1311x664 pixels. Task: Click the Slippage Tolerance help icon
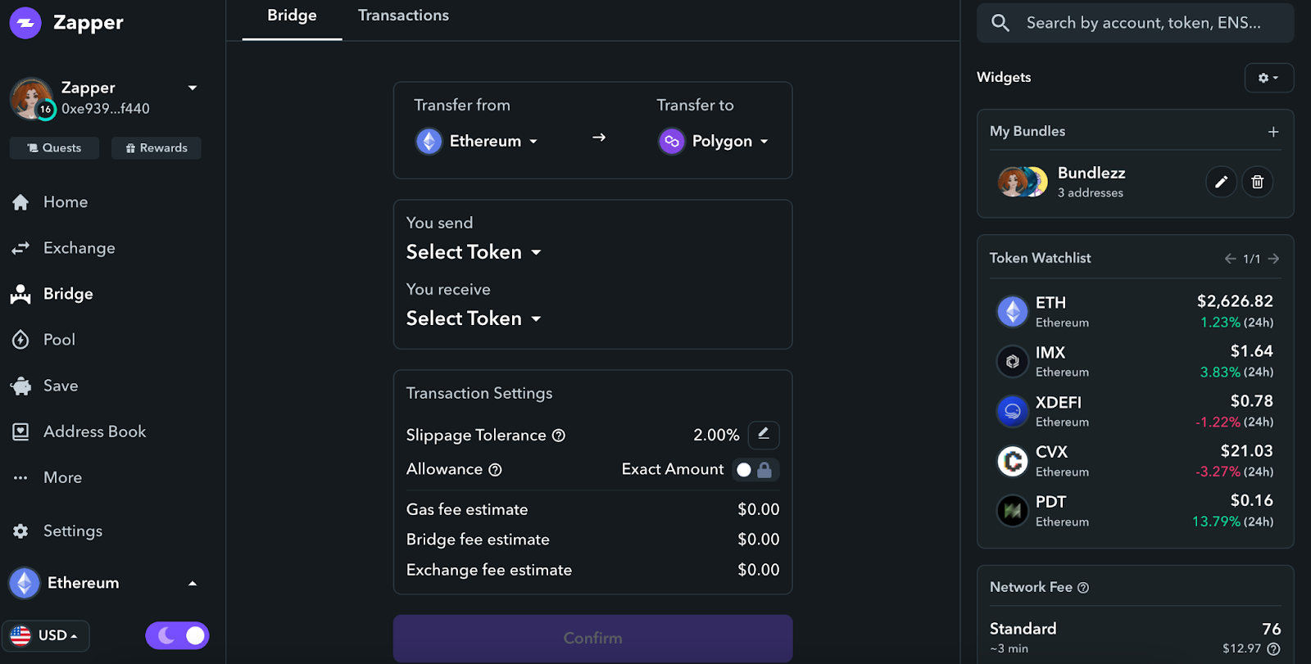tap(559, 436)
